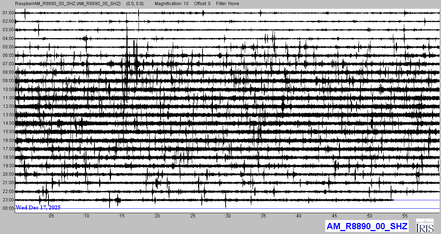Select the 23:00 hour label
441x234 pixels.
pos(8,200)
